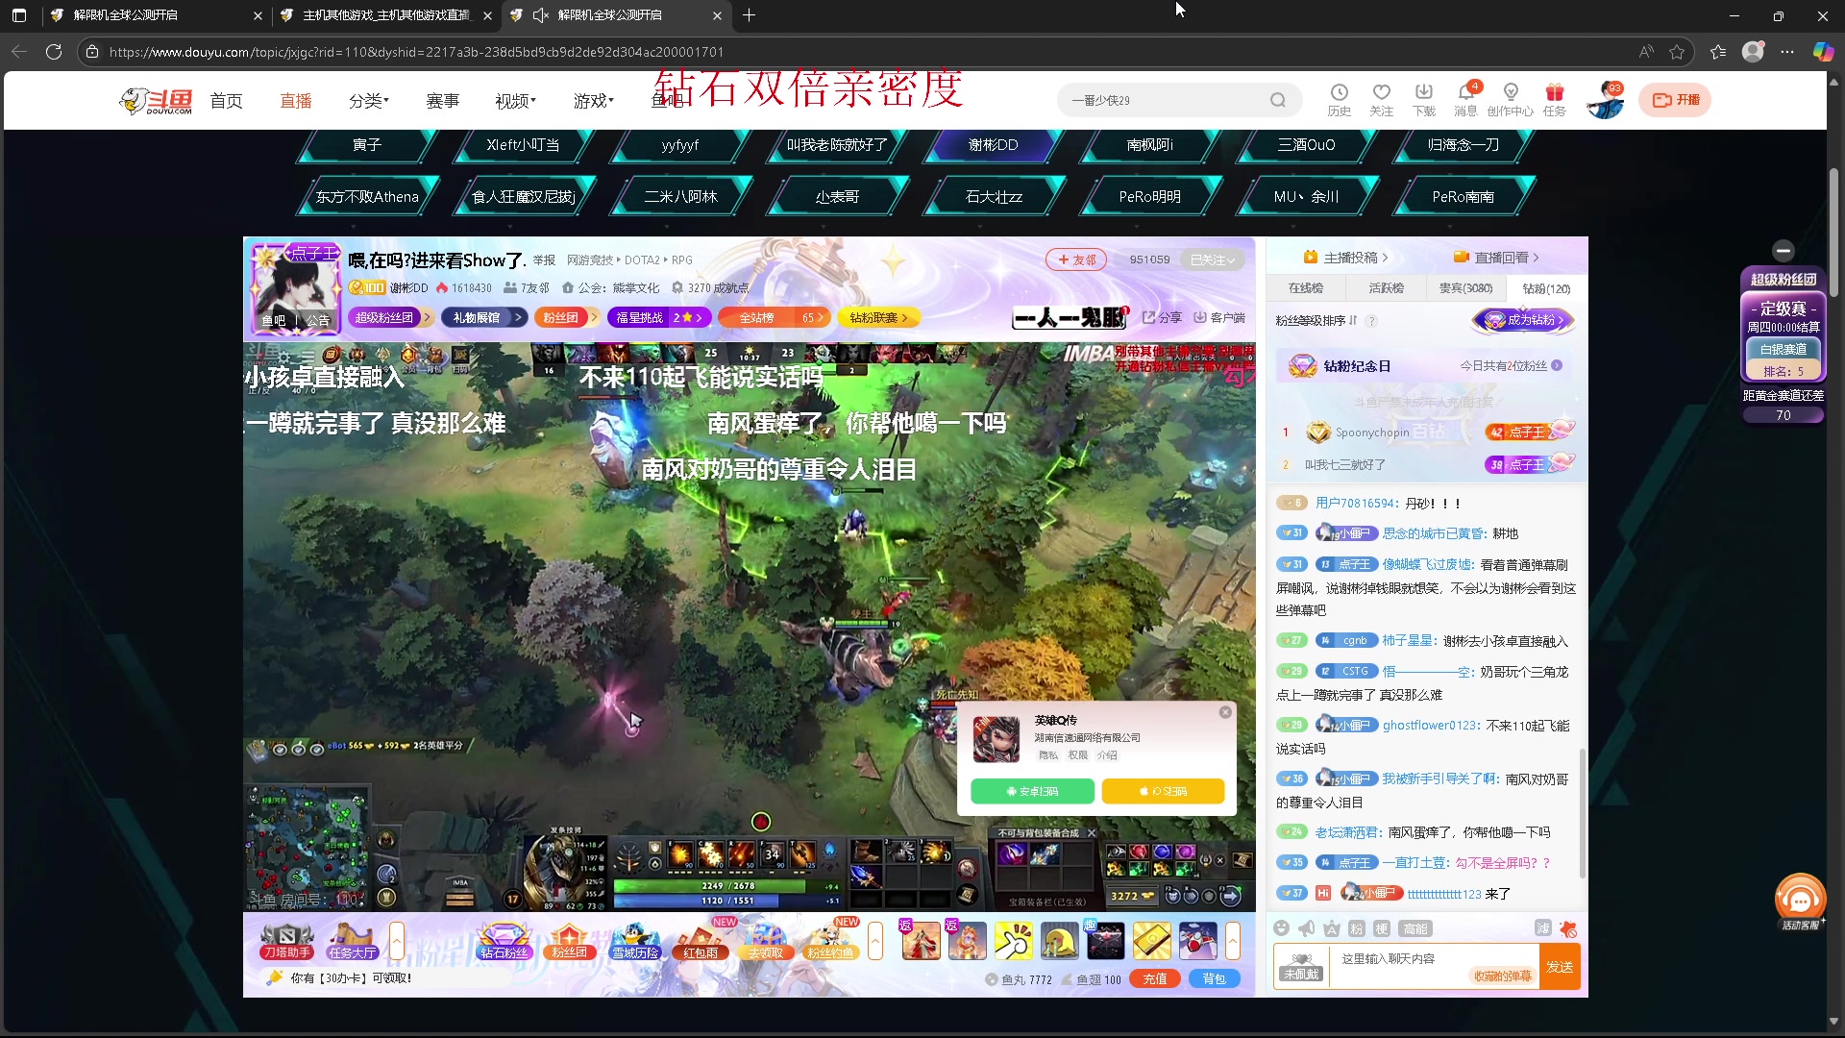Viewport: 1845px width, 1038px height.
Task: Open the user avatar in Douyu header
Action: (x=1605, y=100)
